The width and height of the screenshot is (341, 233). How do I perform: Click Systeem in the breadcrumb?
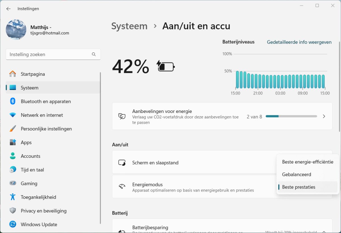129,26
